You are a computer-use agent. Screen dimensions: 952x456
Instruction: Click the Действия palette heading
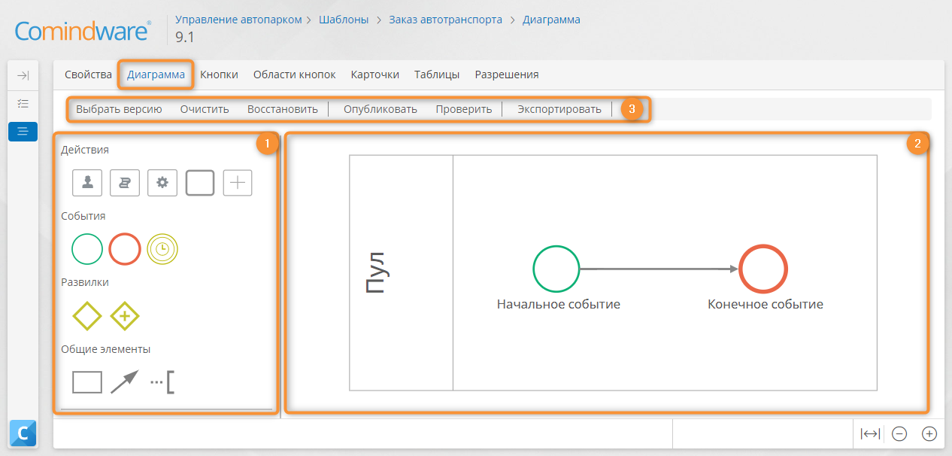(x=85, y=150)
